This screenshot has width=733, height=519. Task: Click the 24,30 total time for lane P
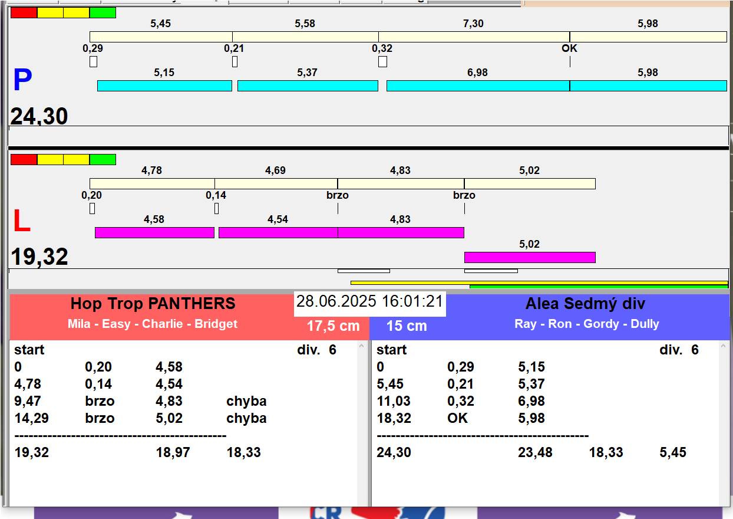[x=39, y=116]
